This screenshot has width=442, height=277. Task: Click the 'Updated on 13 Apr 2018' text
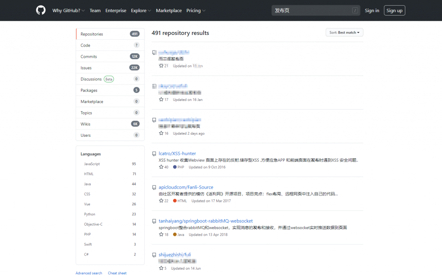point(208,234)
